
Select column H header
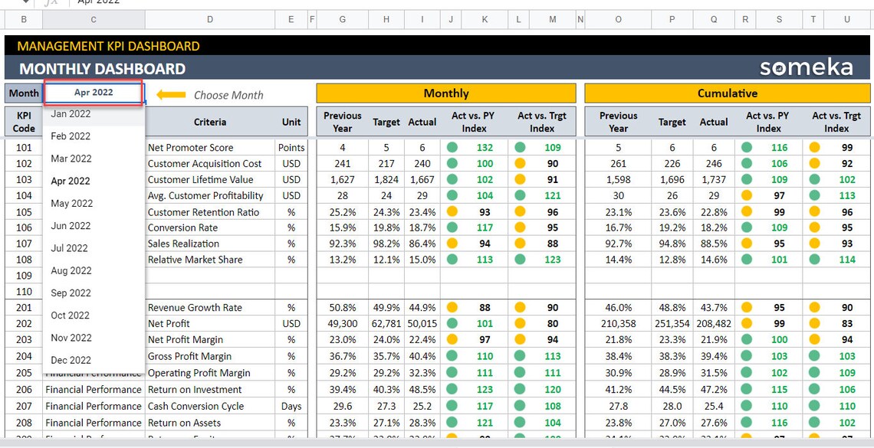tap(386, 19)
